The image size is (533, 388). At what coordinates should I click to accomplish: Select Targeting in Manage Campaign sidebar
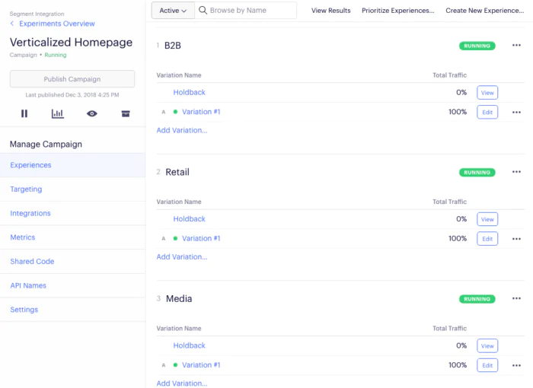tap(26, 189)
